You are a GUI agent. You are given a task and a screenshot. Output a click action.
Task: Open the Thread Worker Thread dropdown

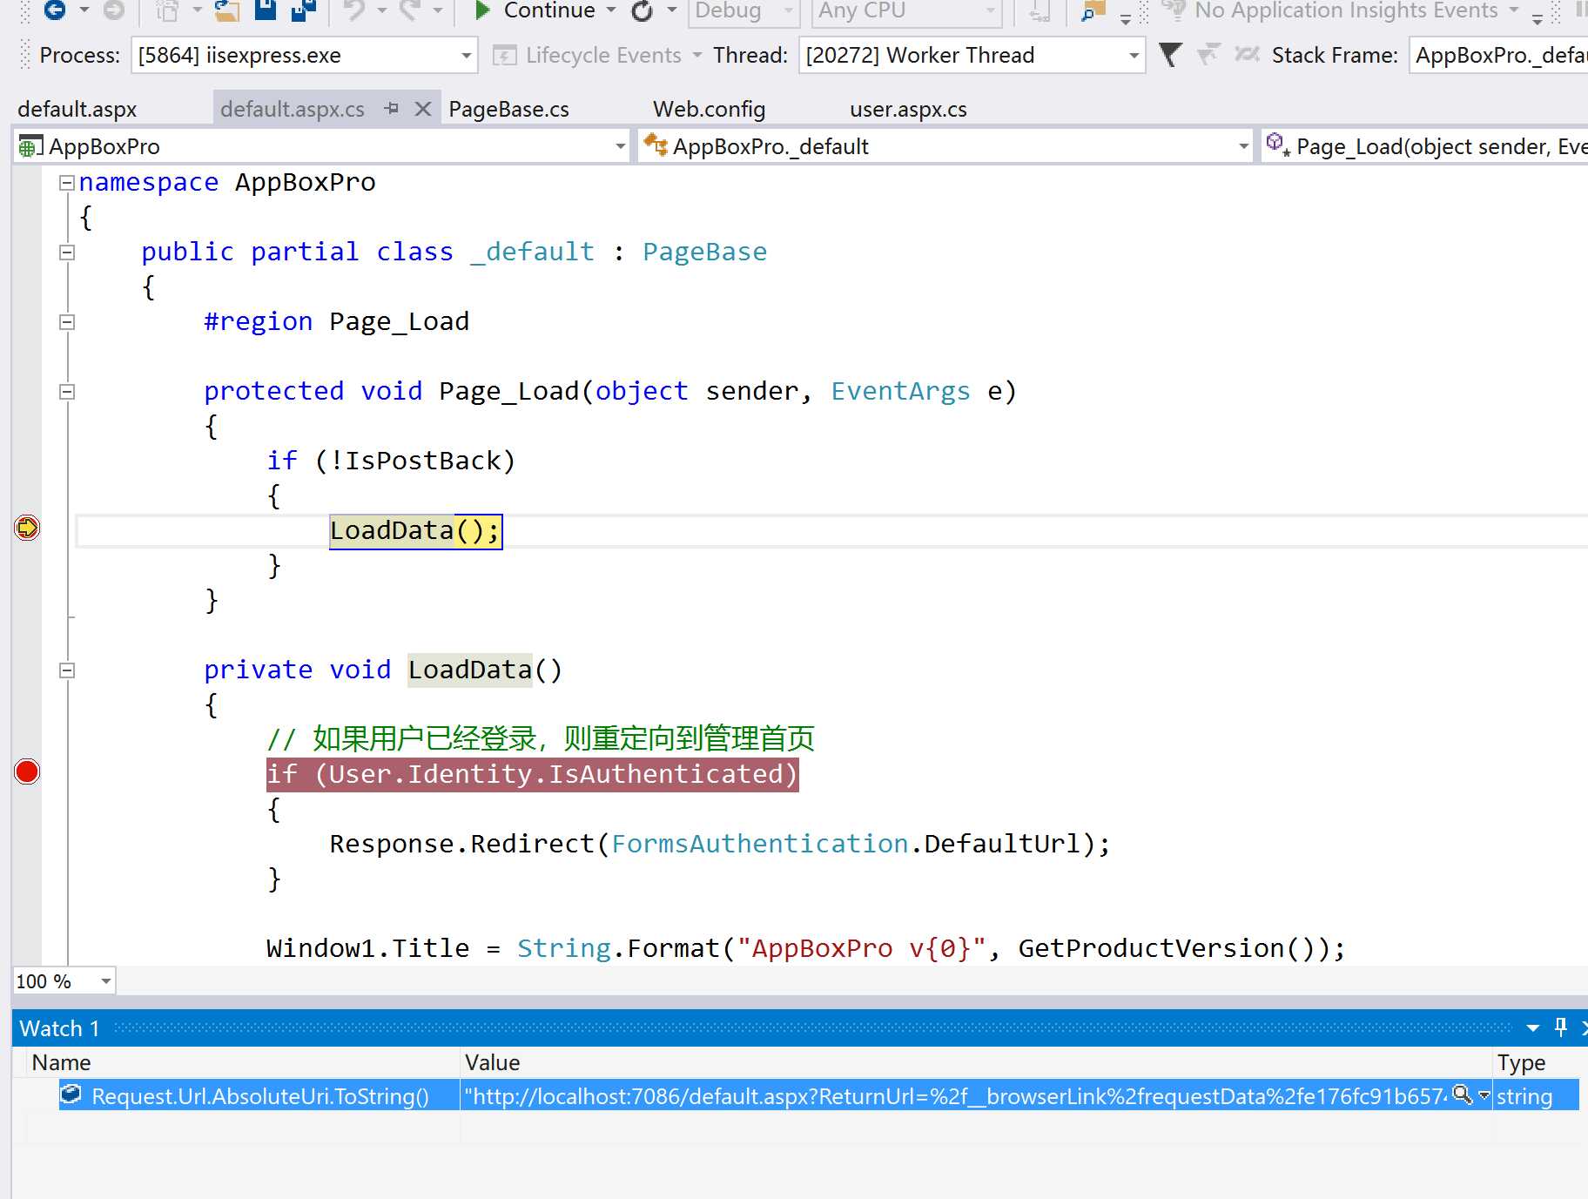coord(1134,56)
